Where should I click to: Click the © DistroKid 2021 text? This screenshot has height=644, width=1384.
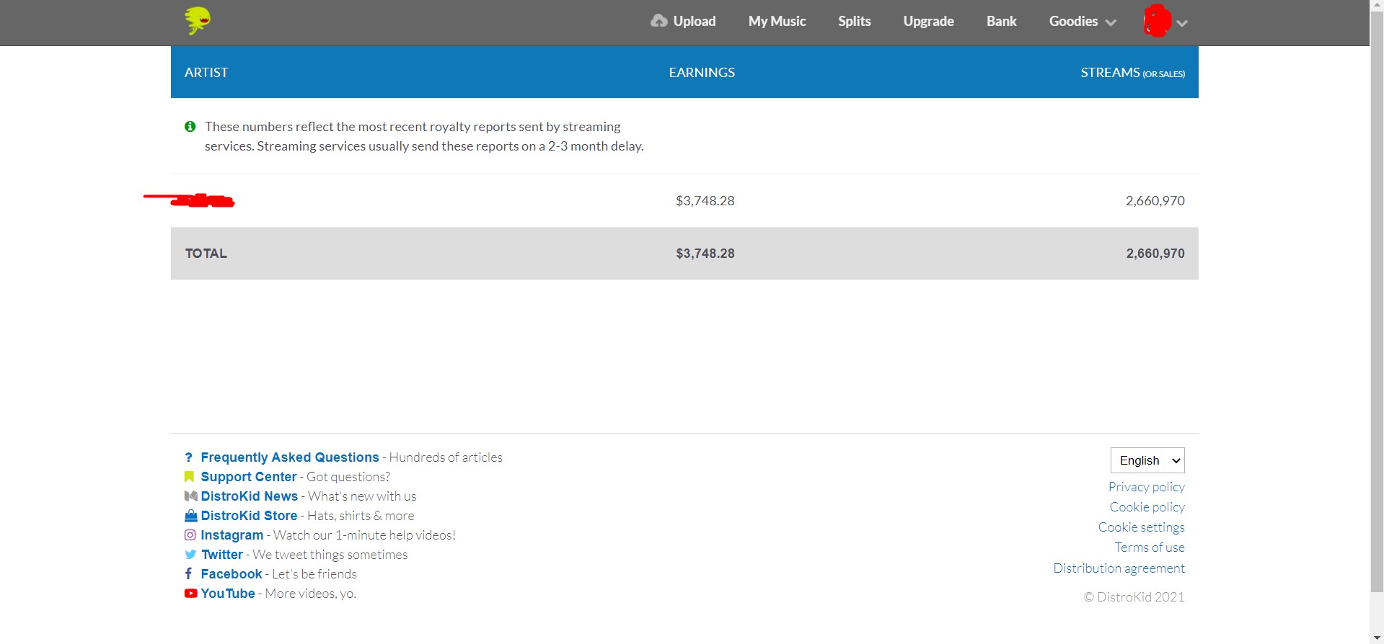[1134, 597]
